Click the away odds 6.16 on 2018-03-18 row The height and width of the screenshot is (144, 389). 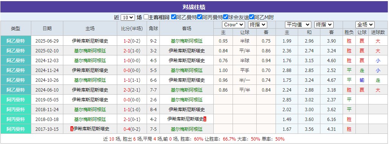[331, 119]
